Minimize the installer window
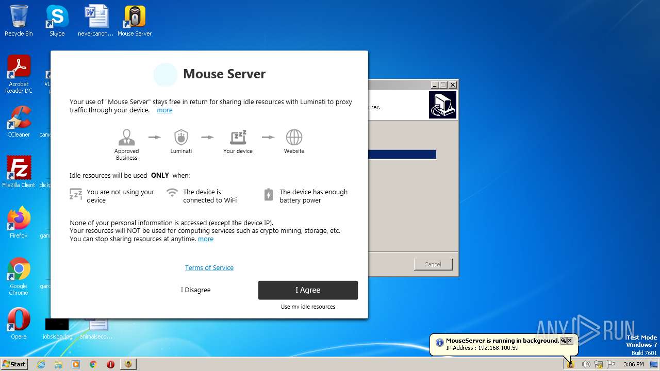The image size is (660, 371). [435, 85]
